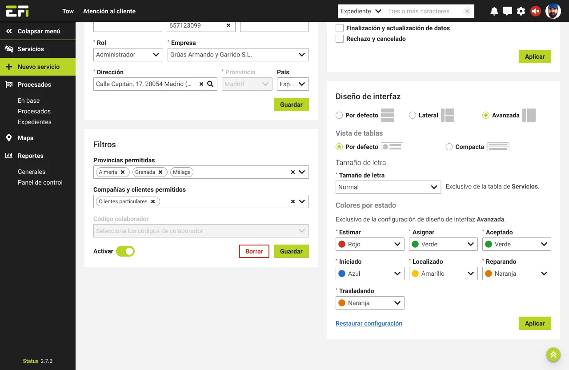569x370 pixels.
Task: Open Atención al cliente in the top bar
Action: (x=109, y=11)
